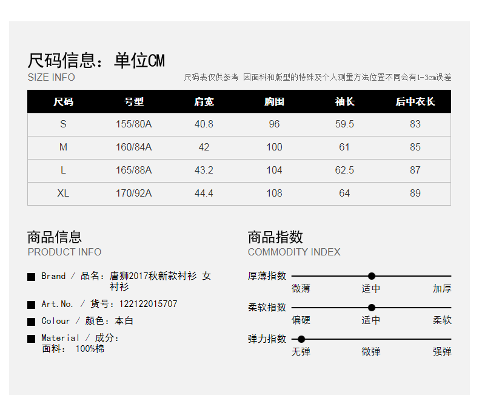Viewport: 479px width, 395px height.
Task: Click the 加厚 label on thickness scale
Action: (442, 289)
